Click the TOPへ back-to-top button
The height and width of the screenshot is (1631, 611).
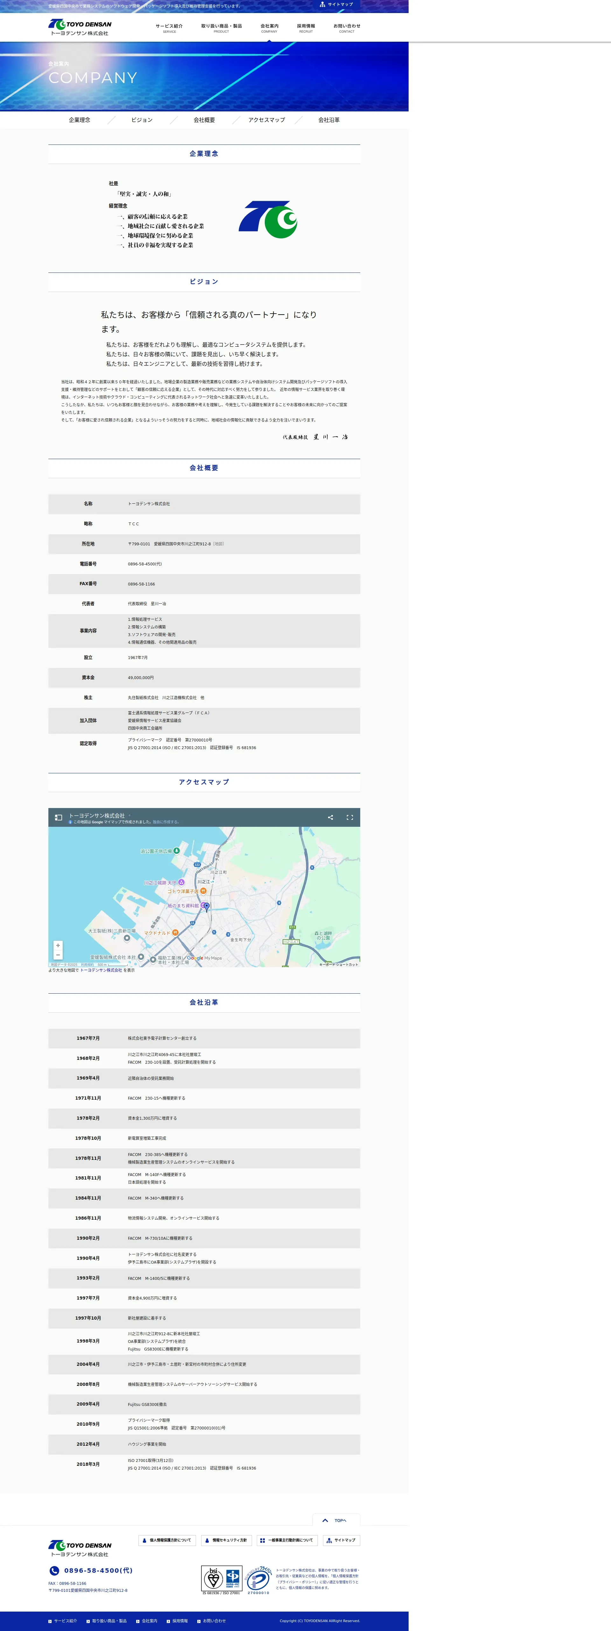tap(336, 1520)
